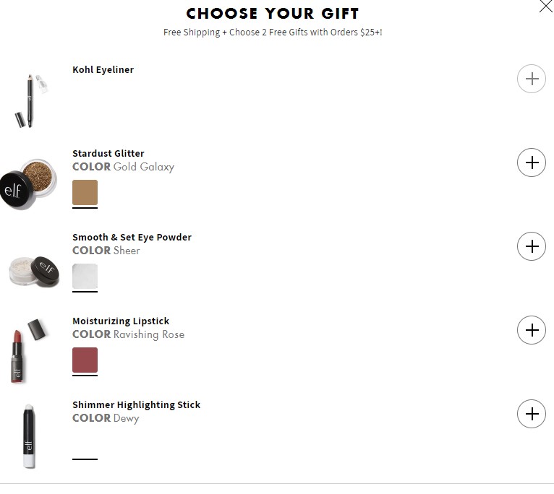Image resolution: width=554 pixels, height=494 pixels.
Task: Open the Shimmer Highlighting Stick image
Action: click(30, 436)
